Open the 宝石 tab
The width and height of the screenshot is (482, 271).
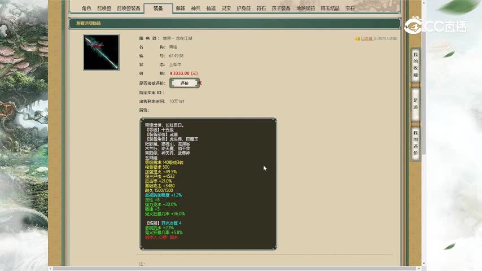click(x=350, y=8)
